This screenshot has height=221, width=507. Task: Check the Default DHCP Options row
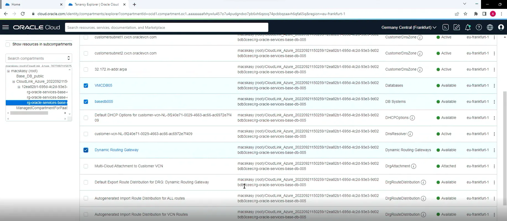click(86, 118)
